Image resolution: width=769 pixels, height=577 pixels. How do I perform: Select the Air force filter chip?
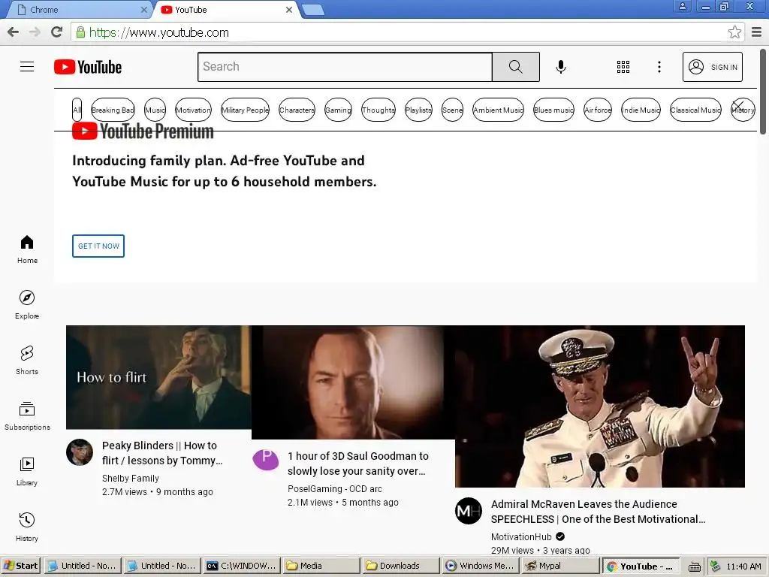coord(598,110)
